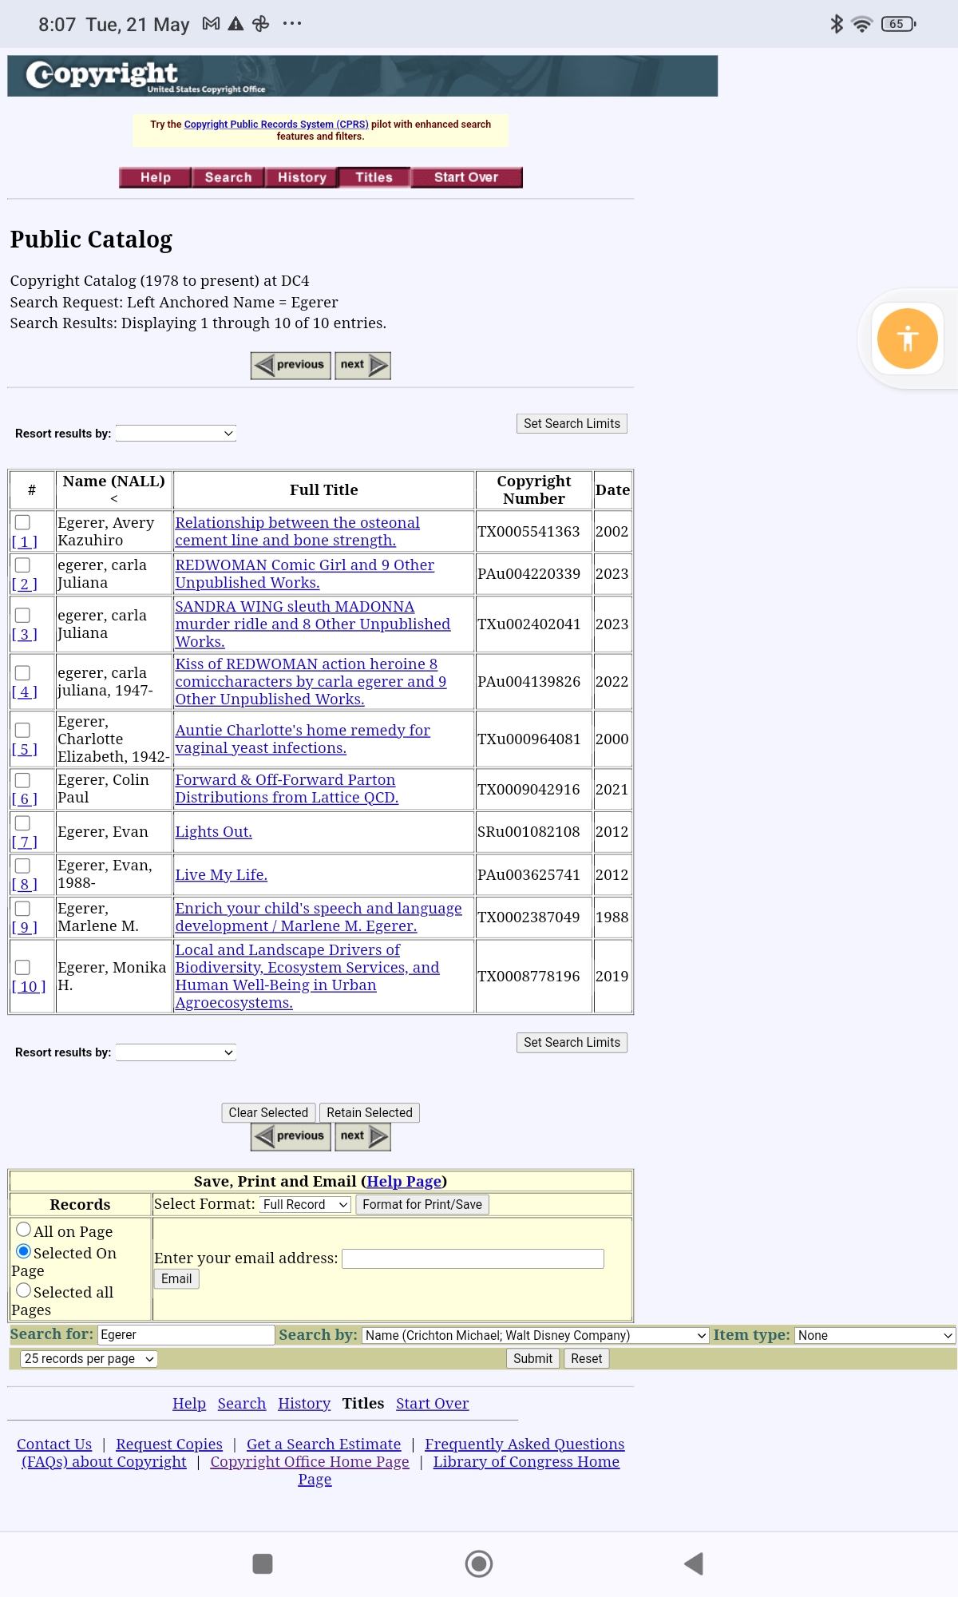This screenshot has width=958, height=1597.
Task: Tap the Android back triangle button
Action: 694,1563
